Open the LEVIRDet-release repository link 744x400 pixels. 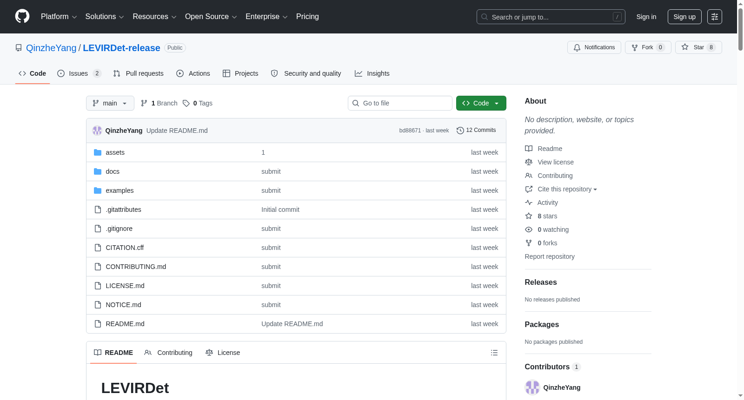(121, 48)
